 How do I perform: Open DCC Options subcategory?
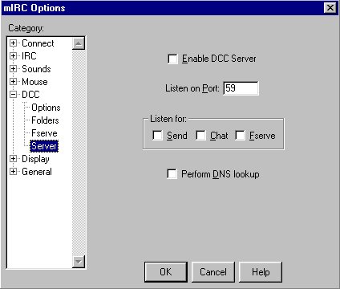pyautogui.click(x=46, y=108)
